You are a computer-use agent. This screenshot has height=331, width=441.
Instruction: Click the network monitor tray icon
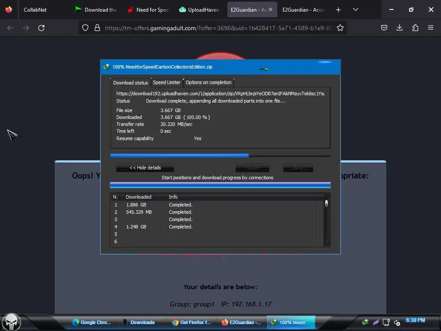click(386, 322)
